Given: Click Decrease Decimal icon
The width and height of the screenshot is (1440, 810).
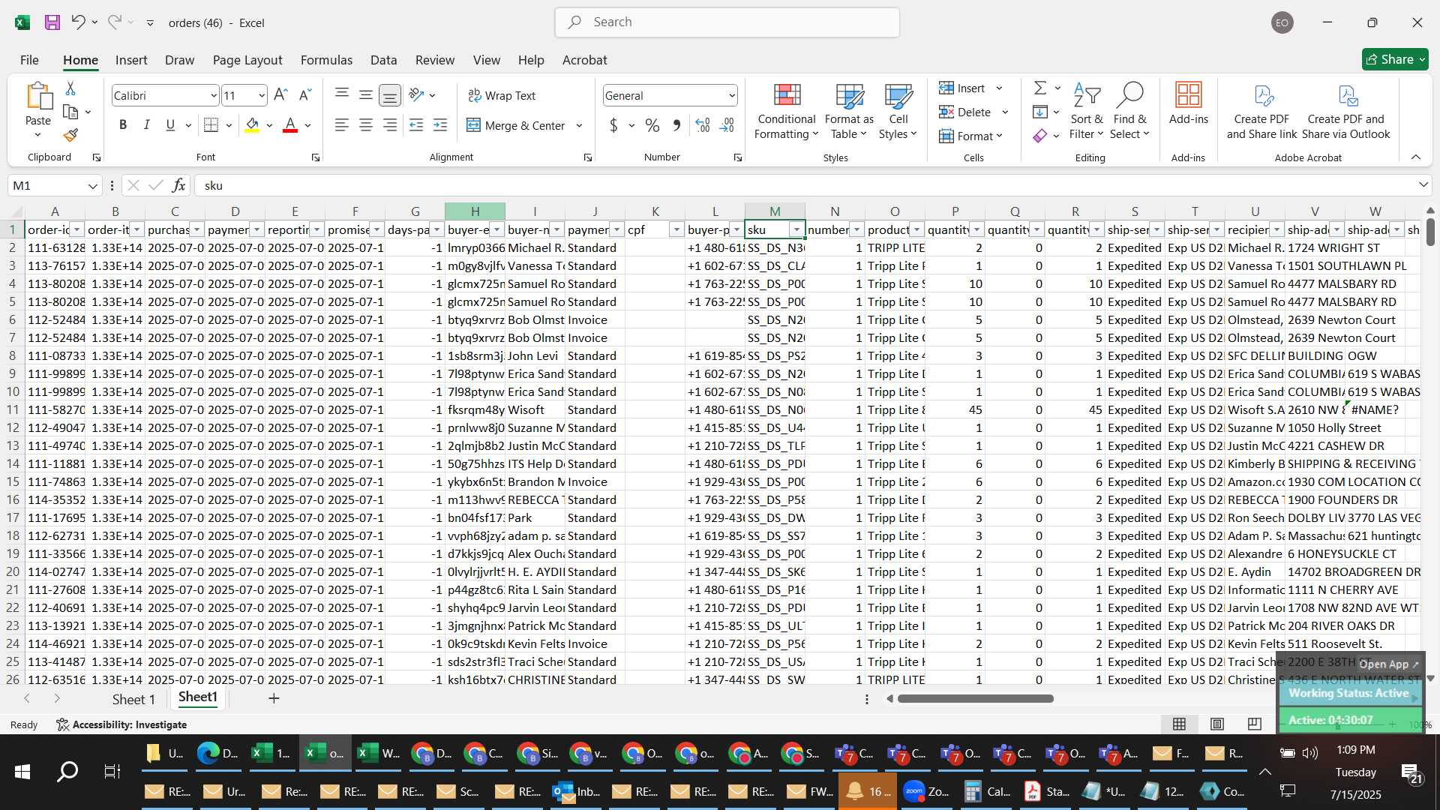Looking at the screenshot, I should (727, 125).
